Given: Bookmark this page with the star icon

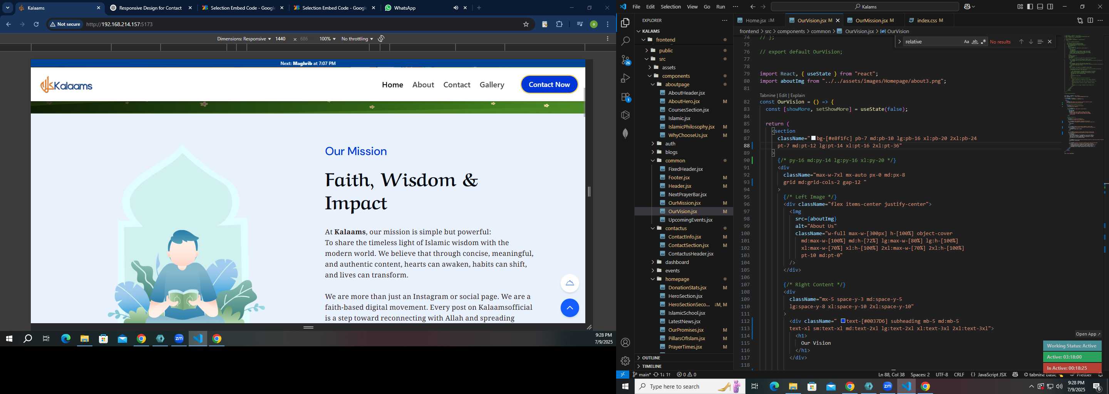Looking at the screenshot, I should pyautogui.click(x=526, y=25).
